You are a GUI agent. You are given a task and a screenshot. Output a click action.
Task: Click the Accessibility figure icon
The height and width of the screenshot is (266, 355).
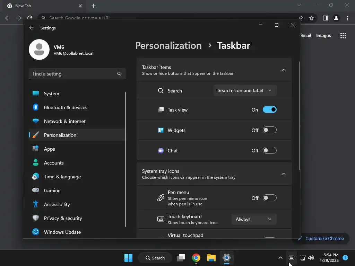tap(36, 204)
